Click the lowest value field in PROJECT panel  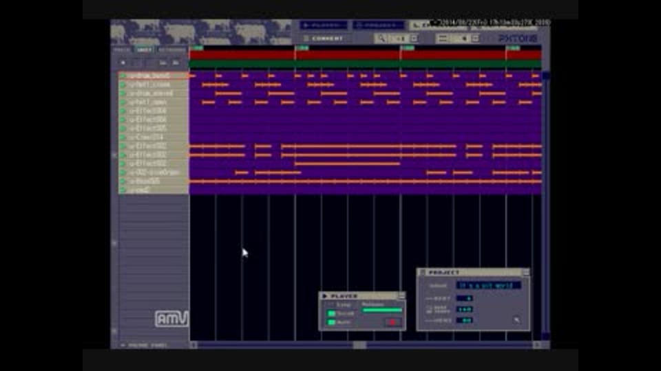[x=465, y=320]
